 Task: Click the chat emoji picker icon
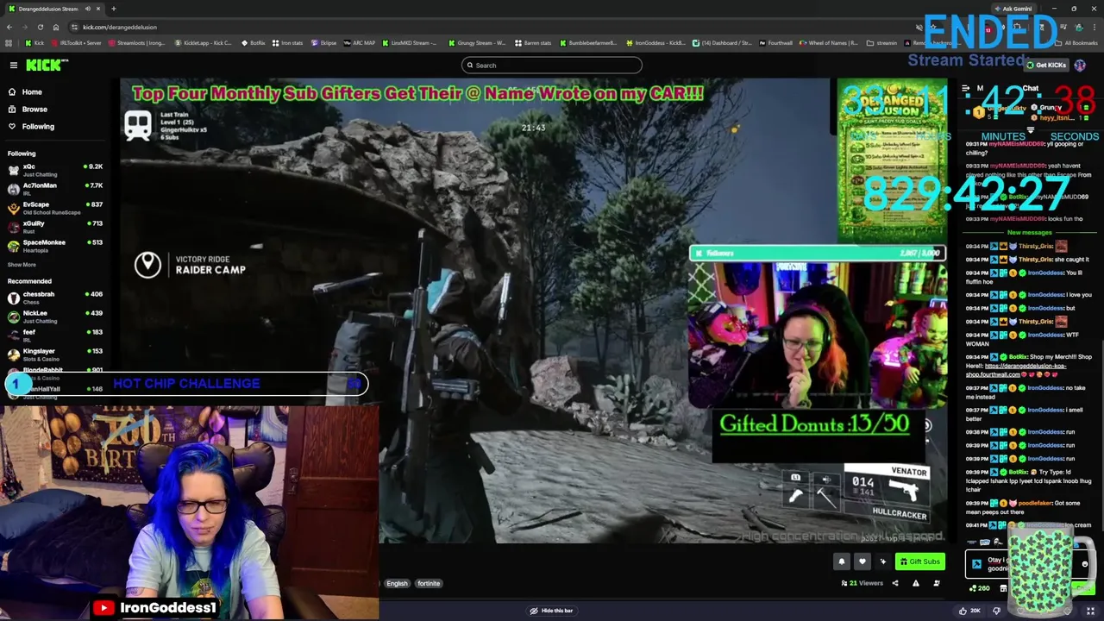point(1084,564)
